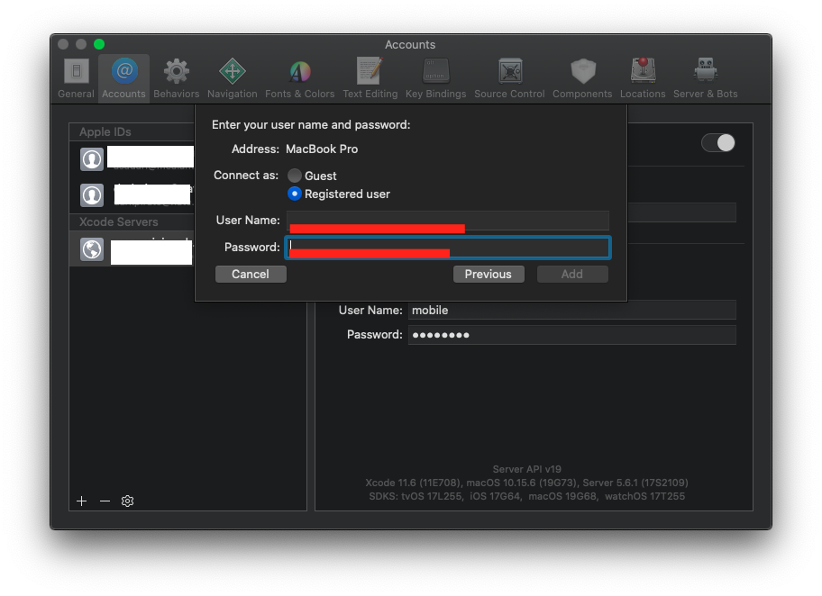Click the green zoom window button

(99, 44)
